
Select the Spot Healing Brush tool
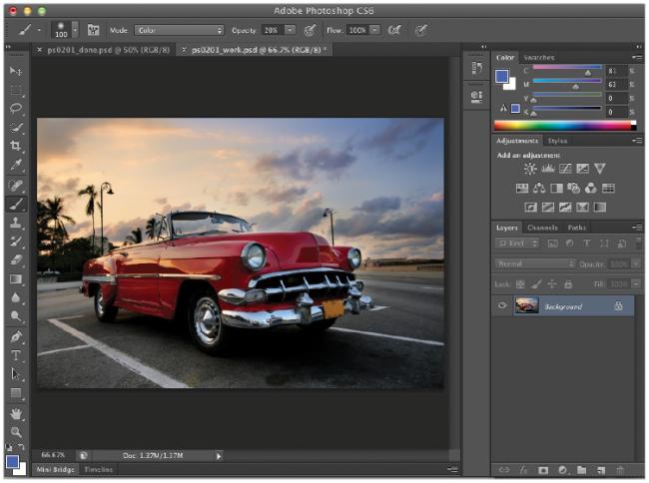click(x=16, y=186)
